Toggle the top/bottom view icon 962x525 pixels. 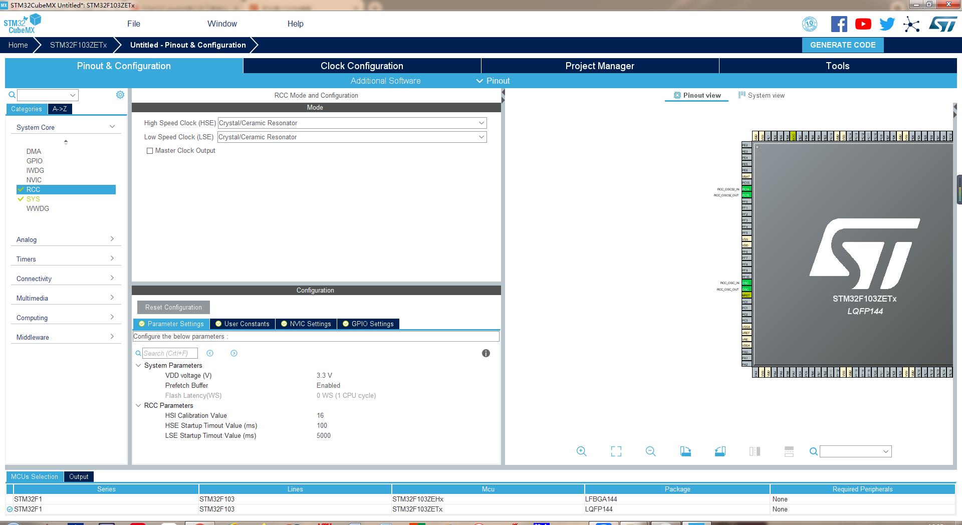(755, 451)
